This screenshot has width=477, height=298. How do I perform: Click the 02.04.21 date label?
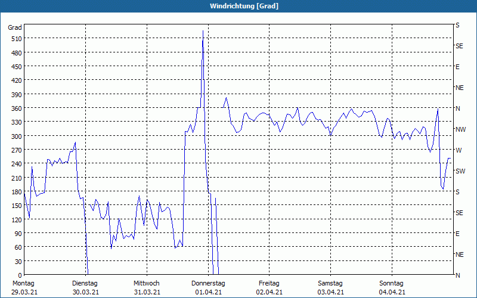click(270, 292)
